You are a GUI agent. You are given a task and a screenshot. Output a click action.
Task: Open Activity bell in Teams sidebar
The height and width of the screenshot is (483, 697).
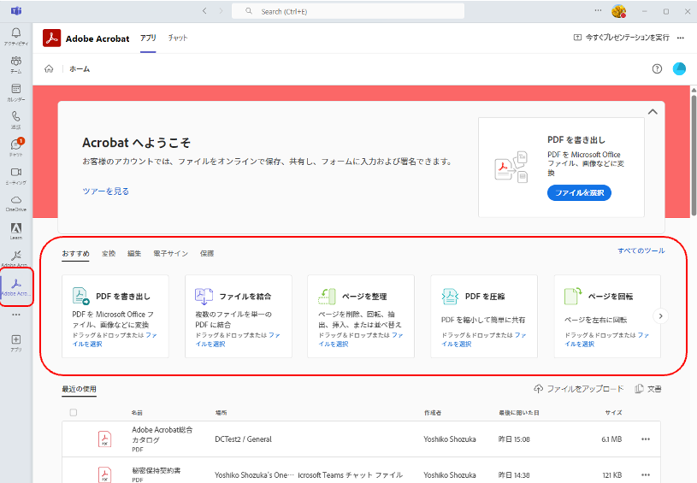(x=16, y=36)
